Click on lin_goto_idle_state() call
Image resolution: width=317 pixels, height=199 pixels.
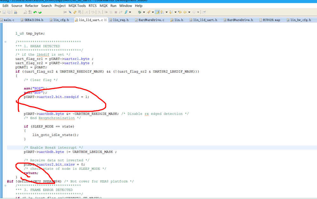point(56,135)
